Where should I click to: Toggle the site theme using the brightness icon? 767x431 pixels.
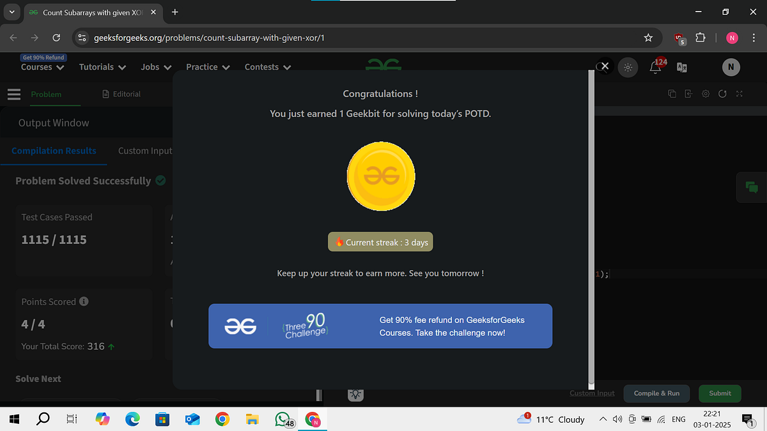[628, 67]
